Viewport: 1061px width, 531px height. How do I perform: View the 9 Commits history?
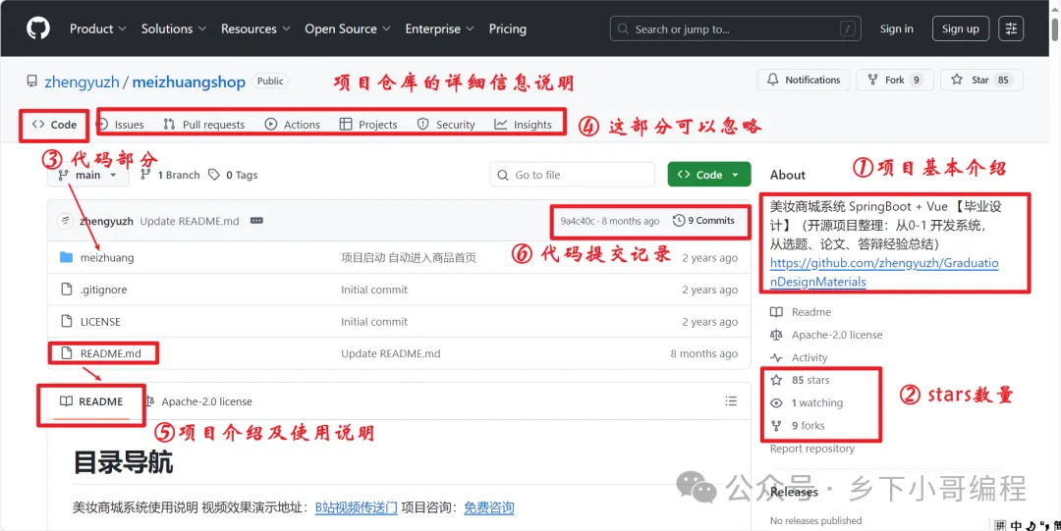pos(703,221)
